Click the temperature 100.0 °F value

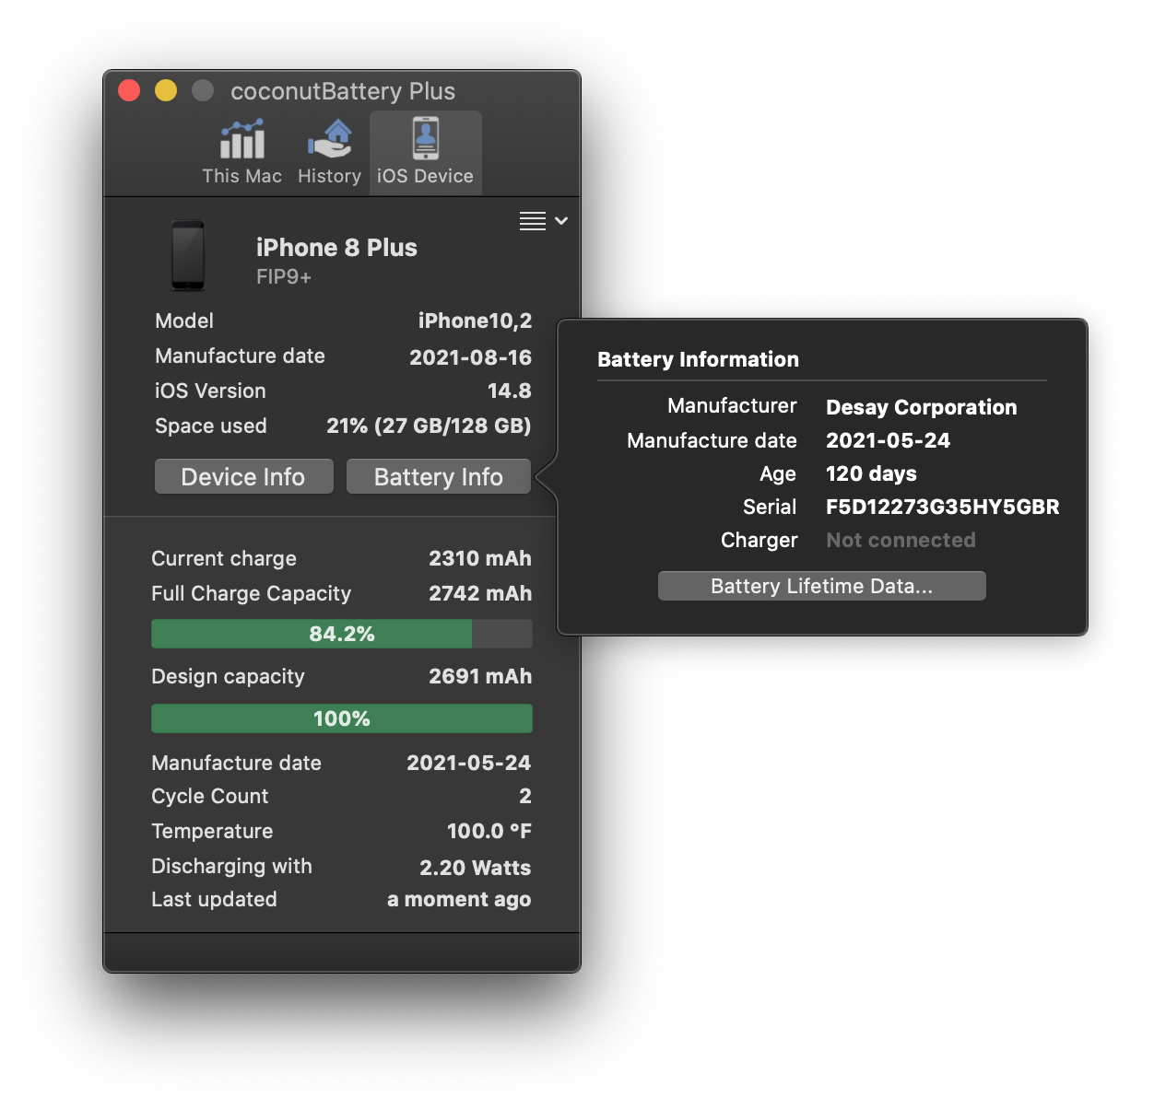(489, 831)
